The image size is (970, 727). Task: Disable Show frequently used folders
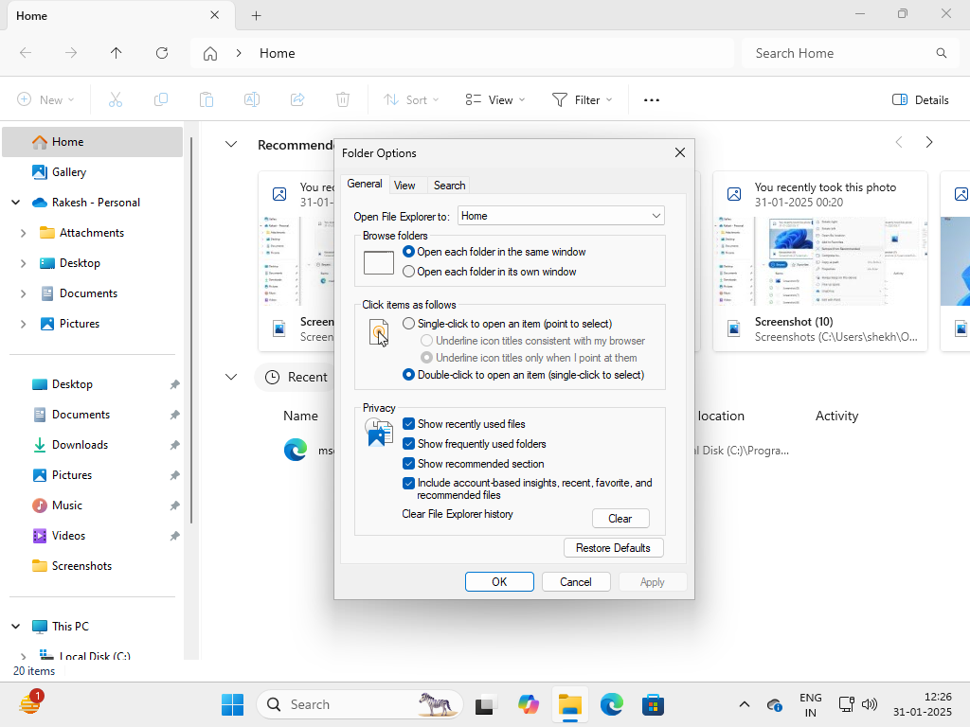tap(409, 444)
